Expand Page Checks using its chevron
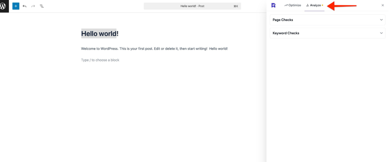Image resolution: width=389 pixels, height=162 pixels. click(x=381, y=20)
